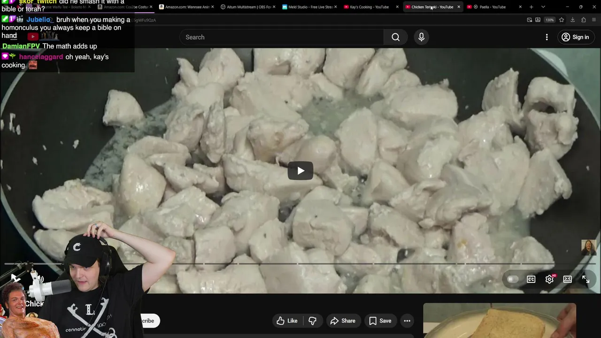Toggle closed captions CC button
601x338 pixels.
(x=531, y=279)
